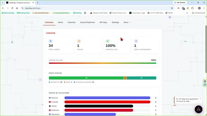This screenshot has height=116, width=207.
Task: Open the Social Platforms tab
Action: coord(87,22)
